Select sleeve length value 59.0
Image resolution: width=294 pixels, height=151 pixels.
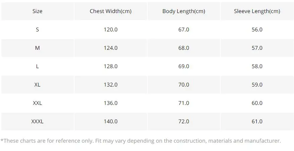[x=257, y=85]
